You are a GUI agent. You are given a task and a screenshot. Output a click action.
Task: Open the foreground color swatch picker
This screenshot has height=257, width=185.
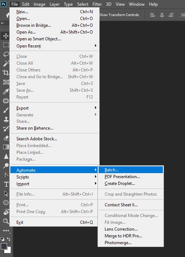pos(4,246)
